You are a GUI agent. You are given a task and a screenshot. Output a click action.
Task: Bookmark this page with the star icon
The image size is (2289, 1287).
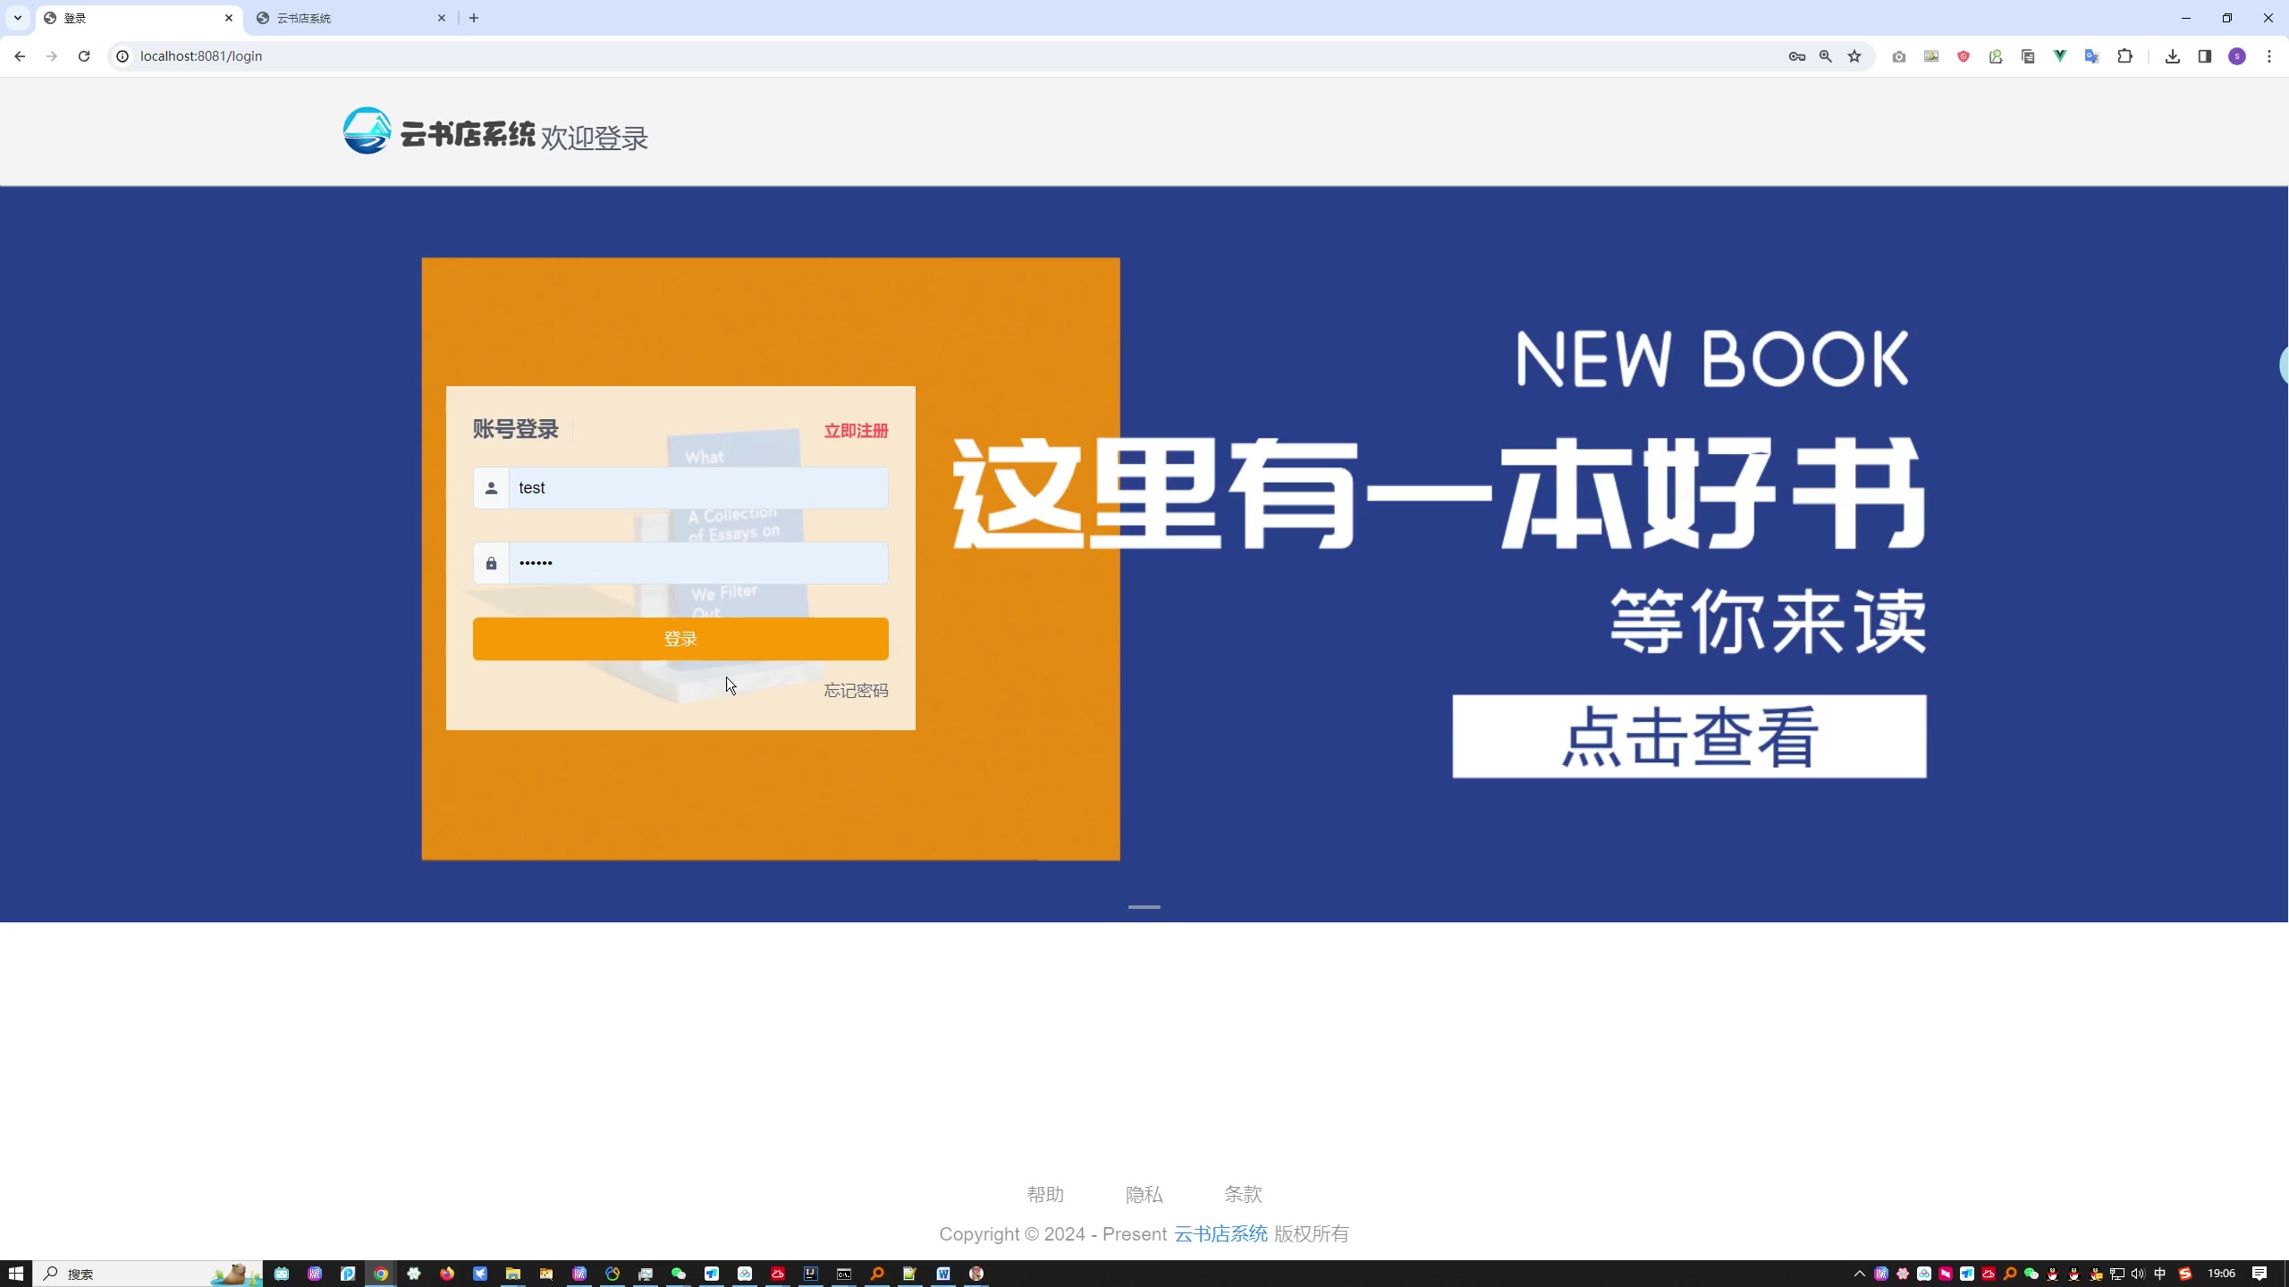click(x=1854, y=56)
